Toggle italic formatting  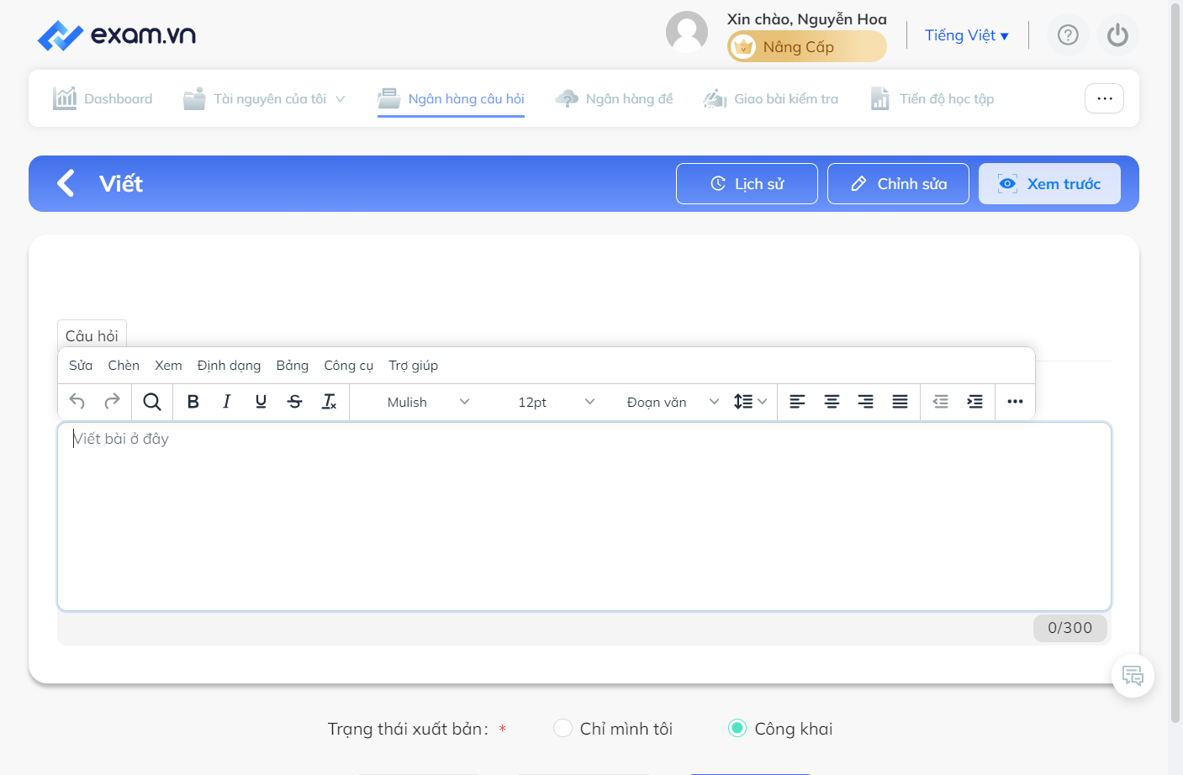pos(227,402)
